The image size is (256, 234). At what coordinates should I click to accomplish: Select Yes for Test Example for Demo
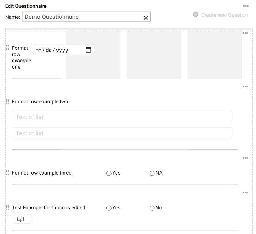109,208
